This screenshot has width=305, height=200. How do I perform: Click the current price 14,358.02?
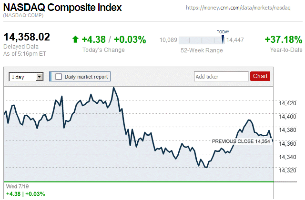[x=27, y=37]
